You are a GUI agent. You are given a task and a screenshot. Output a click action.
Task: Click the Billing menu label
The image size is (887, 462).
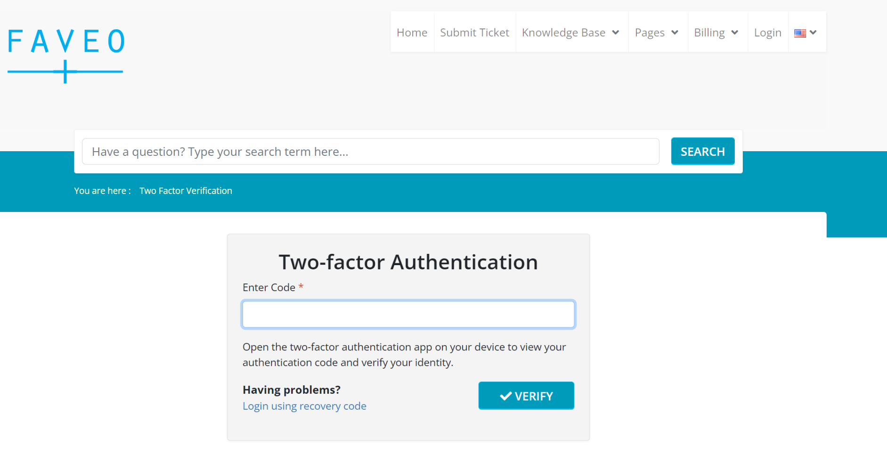pyautogui.click(x=709, y=32)
